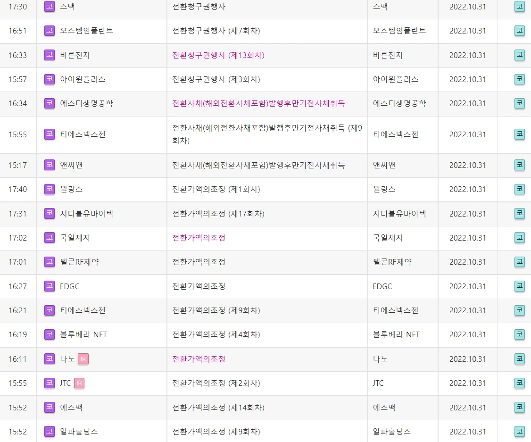Open 스맥 전환청구권행사 disclosure
This screenshot has width=531, height=442.
[x=199, y=7]
